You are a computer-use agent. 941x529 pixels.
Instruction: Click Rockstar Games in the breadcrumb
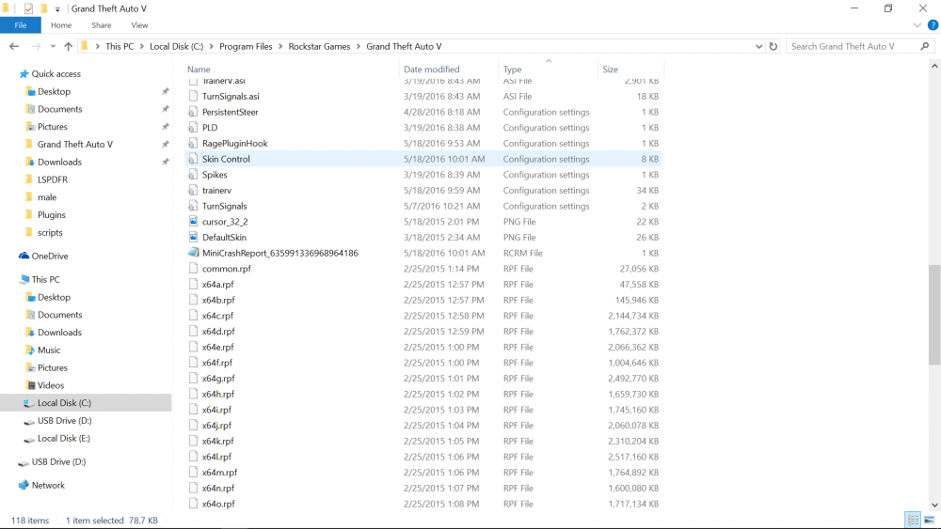pos(319,47)
